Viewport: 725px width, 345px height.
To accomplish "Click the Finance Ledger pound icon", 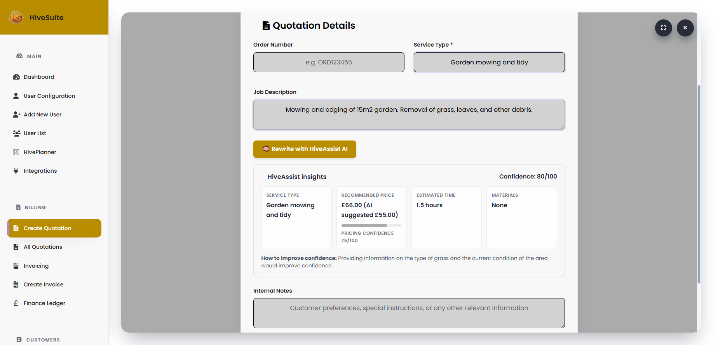I will click(x=16, y=303).
